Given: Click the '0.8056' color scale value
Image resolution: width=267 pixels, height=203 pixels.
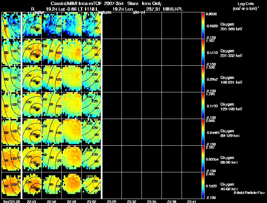Looking at the screenshot, I should 211,14.
